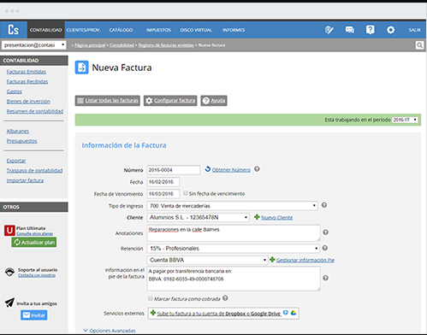This screenshot has height=335, width=427.
Task: Open Albaranes sidebar link
Action: pos(18,131)
